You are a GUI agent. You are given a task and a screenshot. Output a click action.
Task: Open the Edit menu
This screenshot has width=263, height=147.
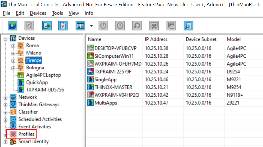(x=20, y=13)
